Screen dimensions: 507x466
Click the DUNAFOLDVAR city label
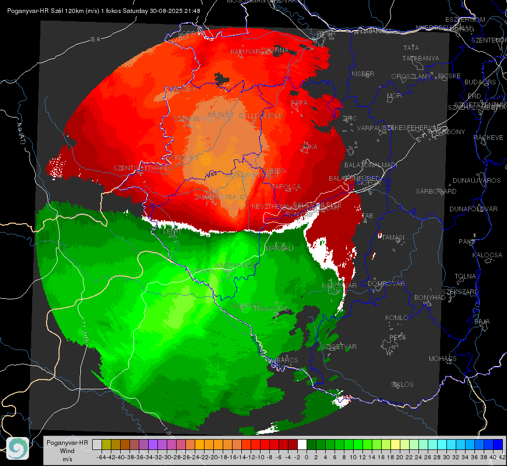coord(473,209)
